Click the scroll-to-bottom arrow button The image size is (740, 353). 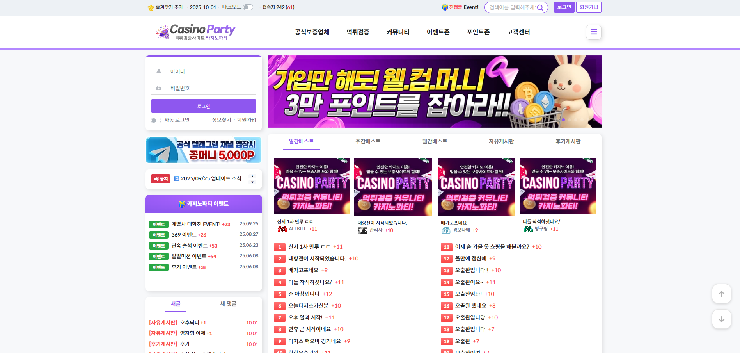pos(721,319)
